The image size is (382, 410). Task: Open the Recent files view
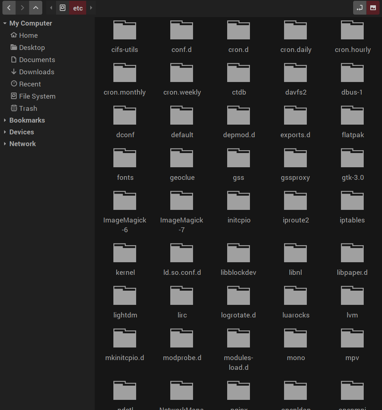pyautogui.click(x=30, y=84)
